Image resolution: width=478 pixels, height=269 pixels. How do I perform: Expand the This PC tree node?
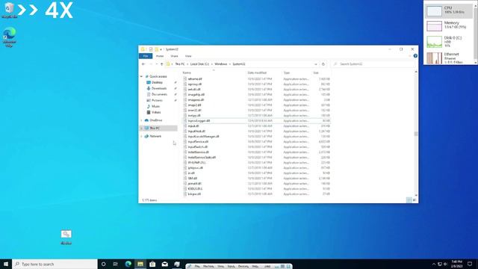[141, 129]
